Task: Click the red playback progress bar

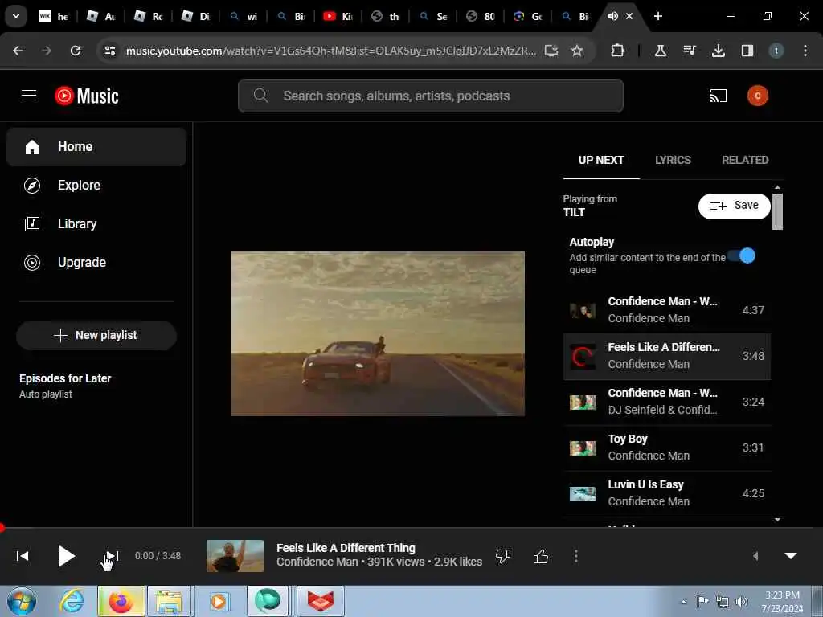Action: [411, 527]
